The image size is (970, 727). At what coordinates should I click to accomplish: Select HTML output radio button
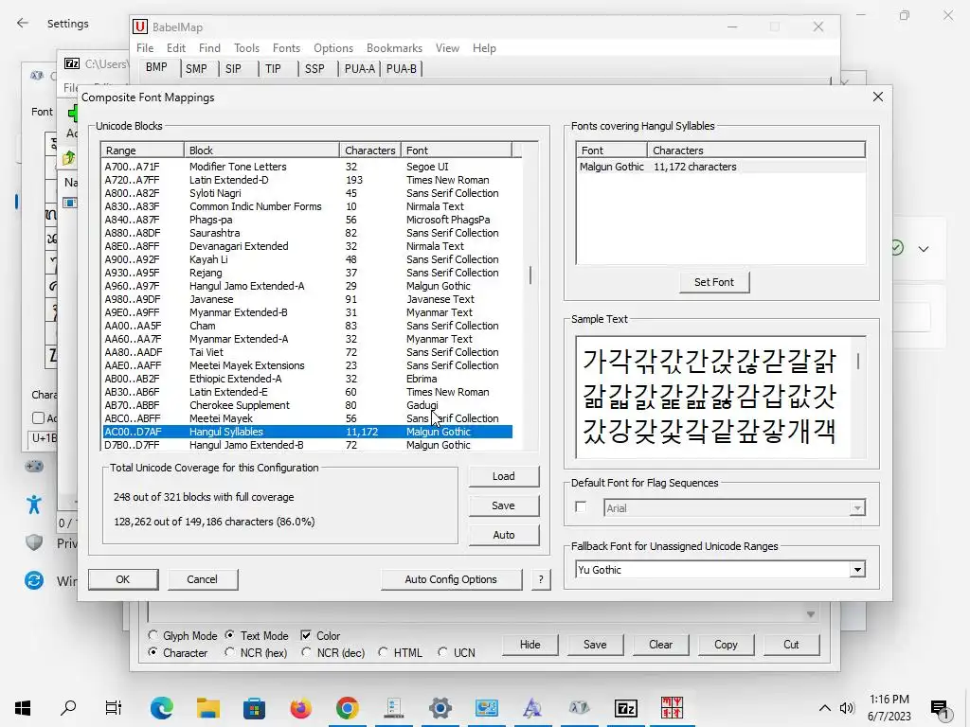tap(383, 652)
